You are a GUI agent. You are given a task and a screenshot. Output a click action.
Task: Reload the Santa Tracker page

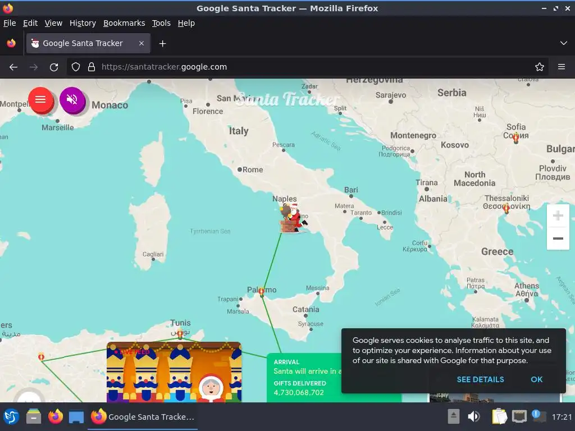pyautogui.click(x=54, y=67)
